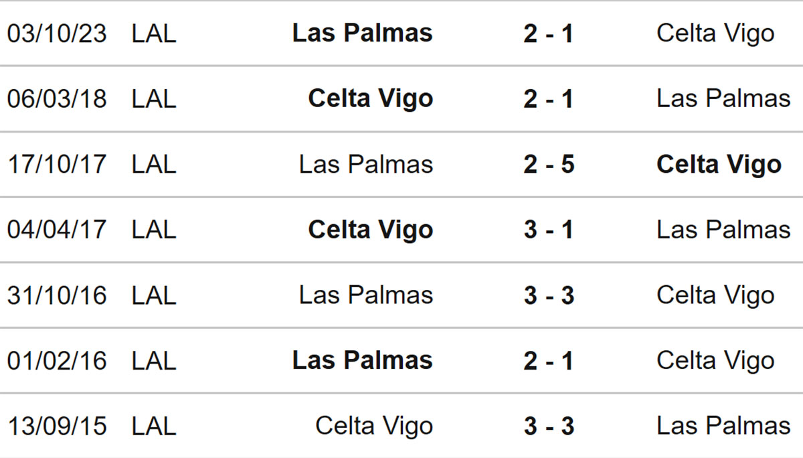
Task: Select Las Palmas in the 31/10/16 row
Action: click(x=366, y=295)
